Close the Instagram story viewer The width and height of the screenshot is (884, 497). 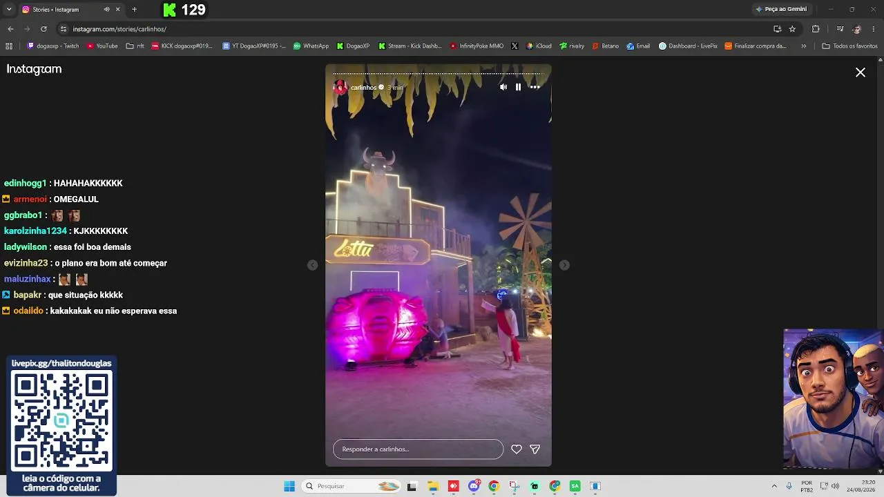point(861,72)
